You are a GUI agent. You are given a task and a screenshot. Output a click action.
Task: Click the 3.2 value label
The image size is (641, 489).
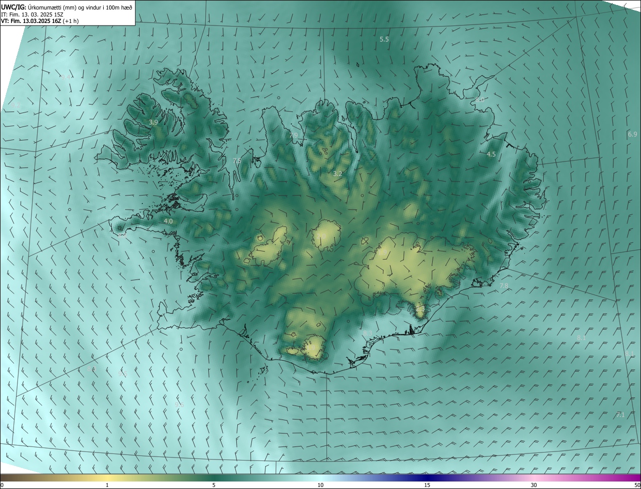tap(338, 173)
